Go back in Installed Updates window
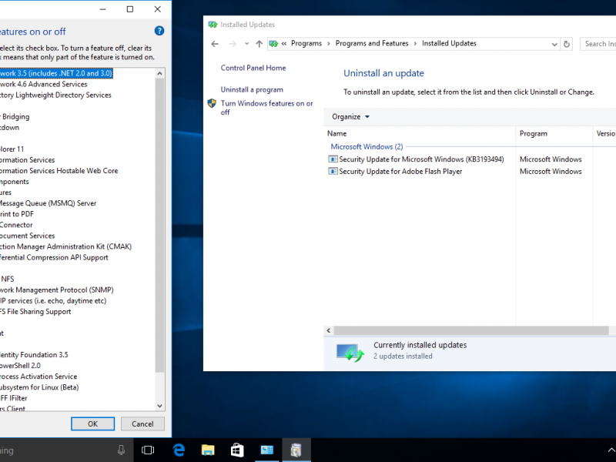Image resolution: width=616 pixels, height=462 pixels. coord(215,44)
